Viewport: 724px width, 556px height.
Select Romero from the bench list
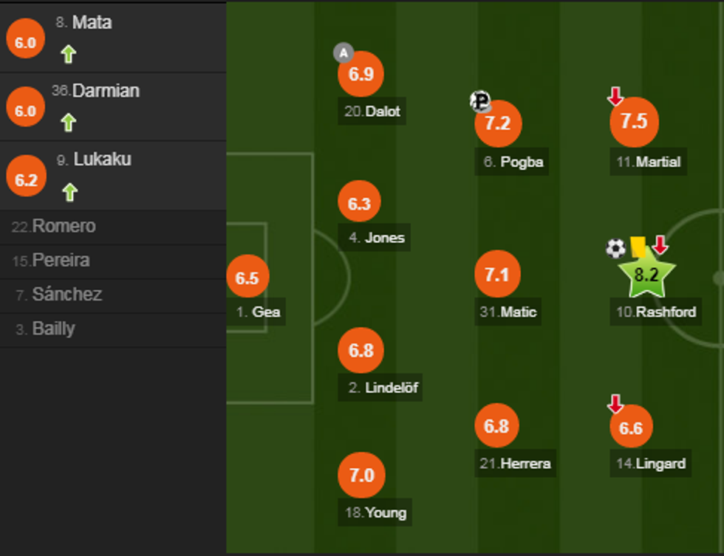tap(64, 227)
